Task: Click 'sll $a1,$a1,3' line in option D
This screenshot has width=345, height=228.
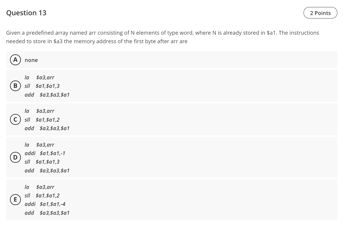Action: (42, 162)
